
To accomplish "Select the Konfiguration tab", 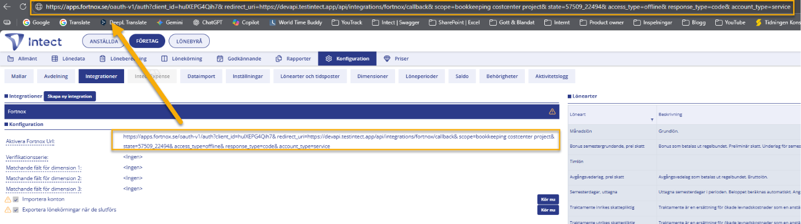I will coord(348,59).
